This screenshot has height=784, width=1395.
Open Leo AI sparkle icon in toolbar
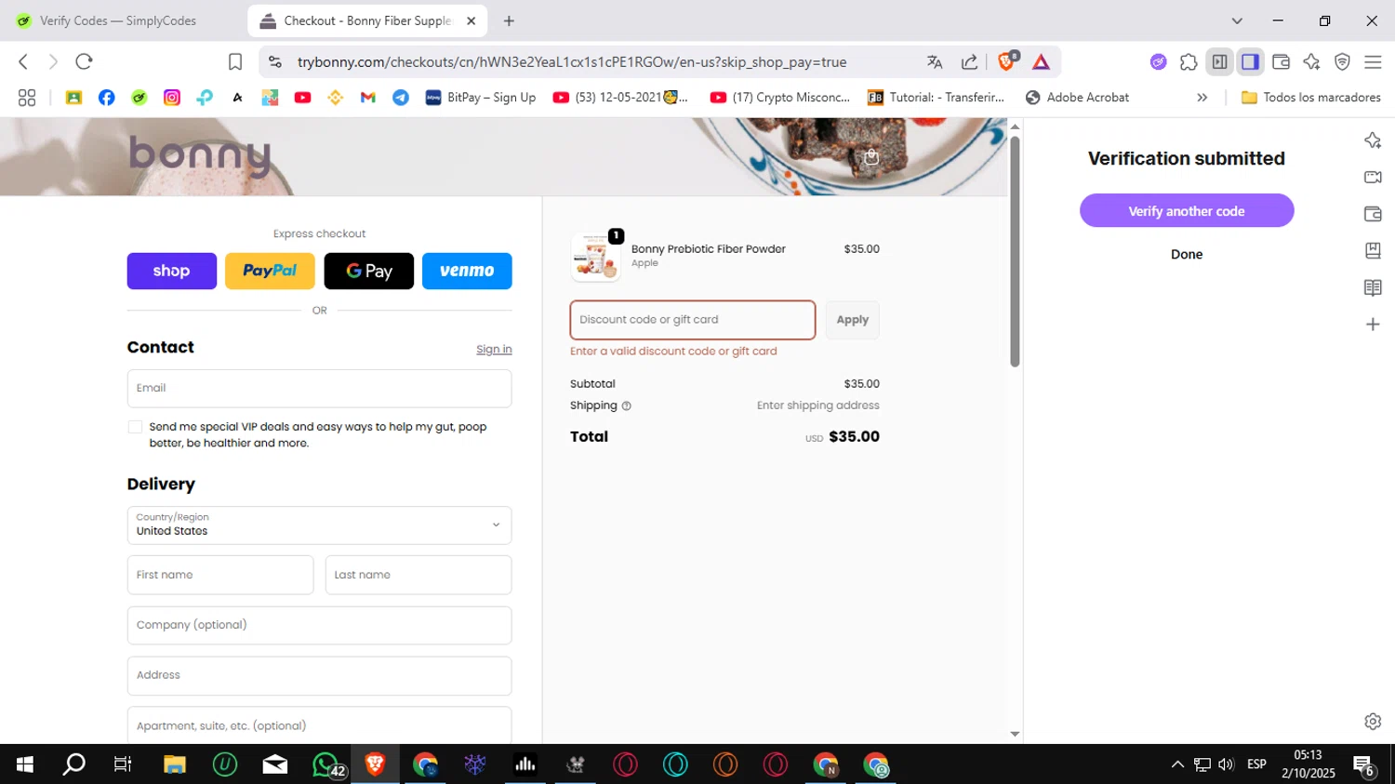(1311, 61)
